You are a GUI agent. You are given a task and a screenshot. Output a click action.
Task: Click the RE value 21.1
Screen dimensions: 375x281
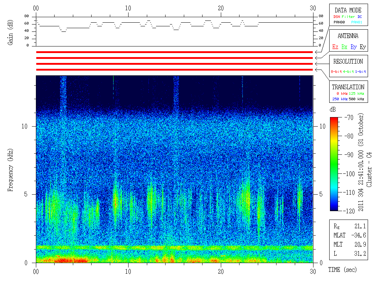[360, 226]
